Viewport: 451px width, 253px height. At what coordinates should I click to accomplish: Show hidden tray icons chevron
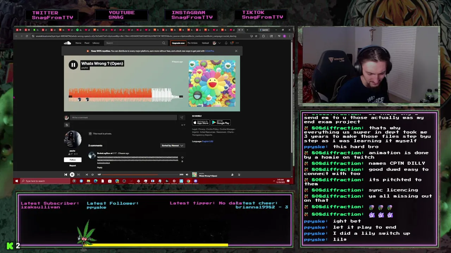(274, 181)
